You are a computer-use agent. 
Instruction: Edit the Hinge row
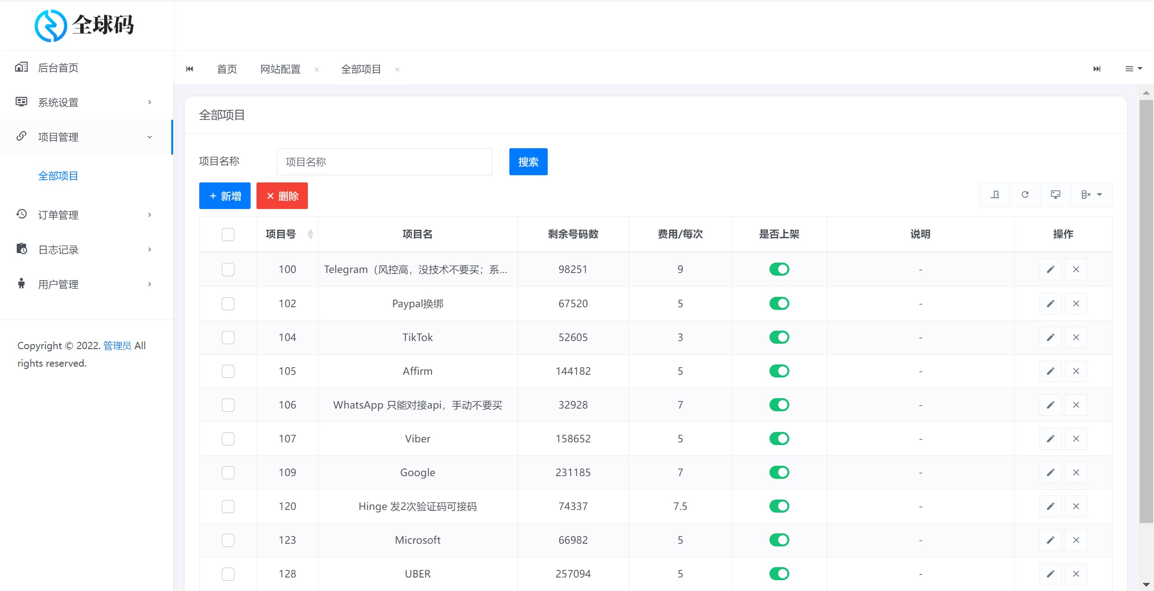[x=1051, y=506]
